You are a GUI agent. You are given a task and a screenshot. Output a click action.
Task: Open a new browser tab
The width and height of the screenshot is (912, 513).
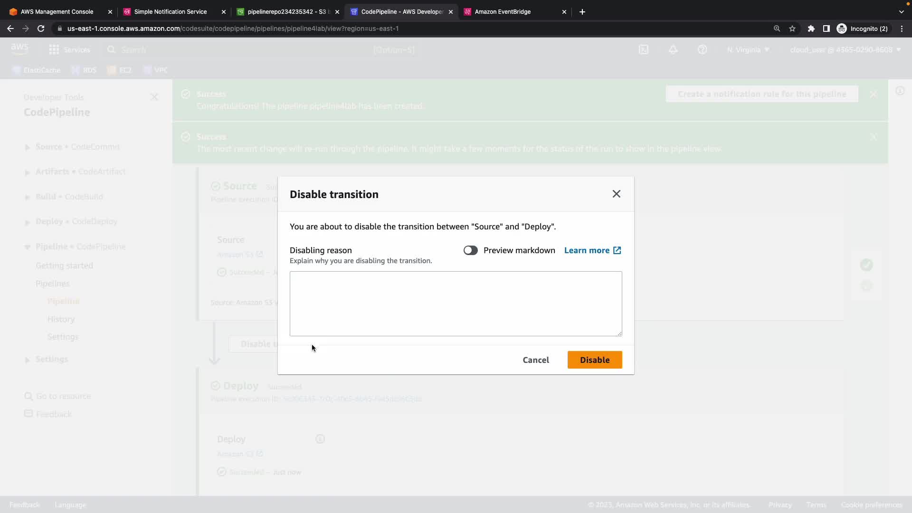582,12
